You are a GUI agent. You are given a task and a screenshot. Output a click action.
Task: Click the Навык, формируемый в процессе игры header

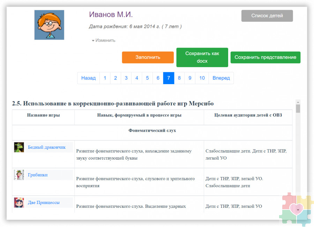(139, 115)
